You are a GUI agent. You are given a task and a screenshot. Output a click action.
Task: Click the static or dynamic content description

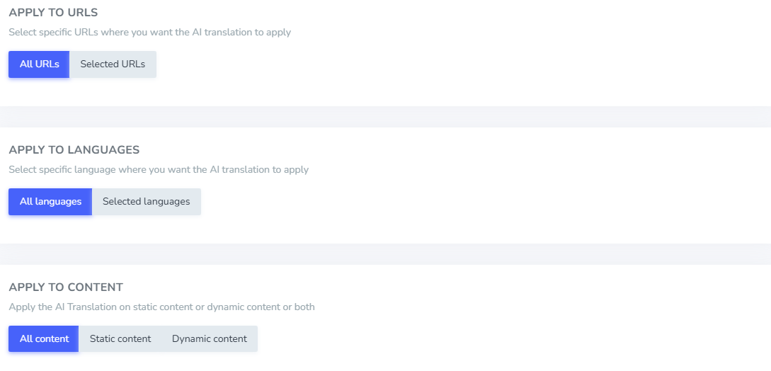tap(161, 307)
